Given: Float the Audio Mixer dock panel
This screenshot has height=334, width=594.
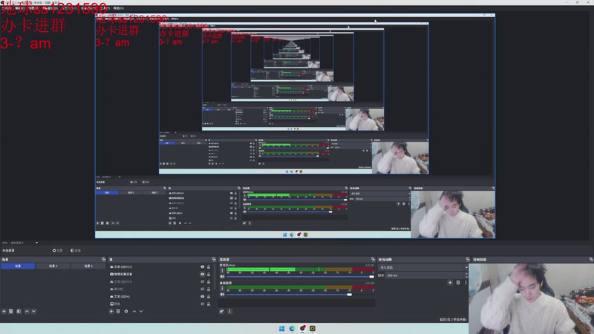Looking at the screenshot, I should [373, 259].
